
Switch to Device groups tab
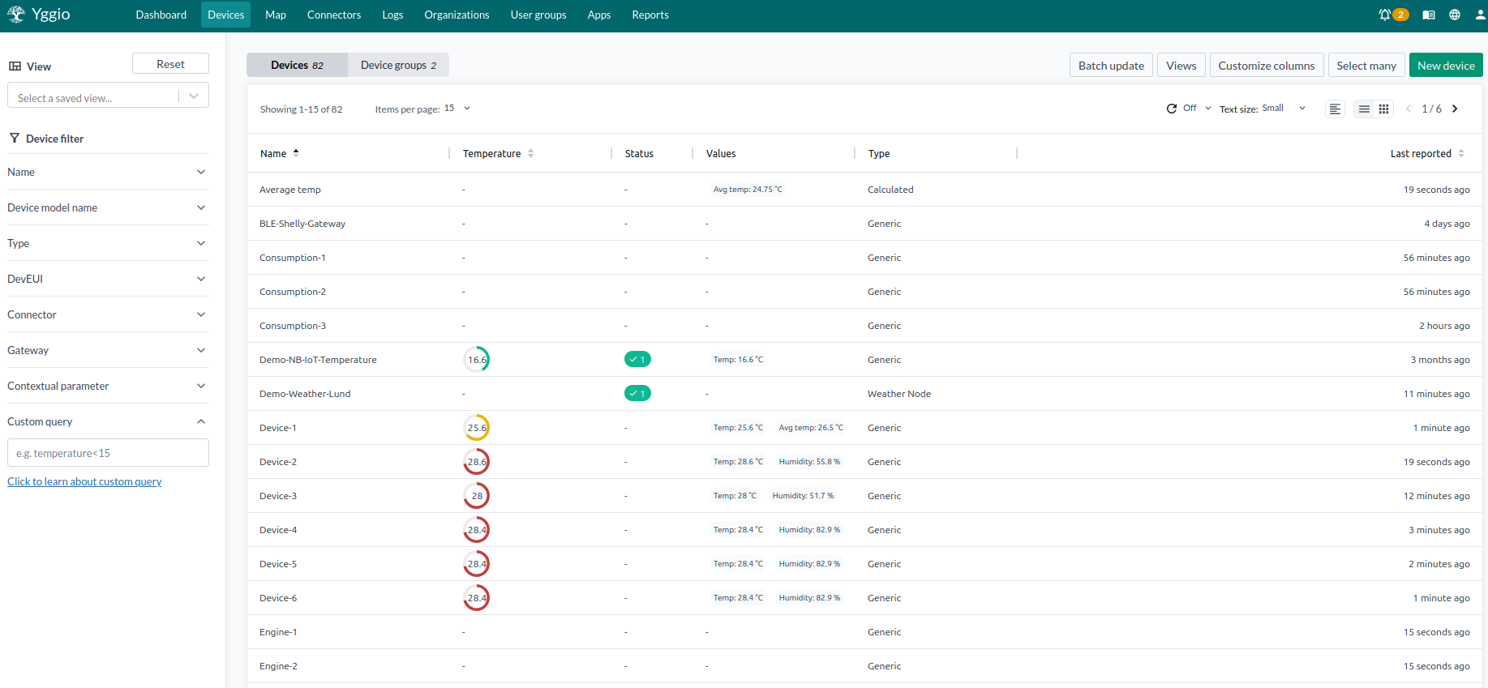point(398,65)
